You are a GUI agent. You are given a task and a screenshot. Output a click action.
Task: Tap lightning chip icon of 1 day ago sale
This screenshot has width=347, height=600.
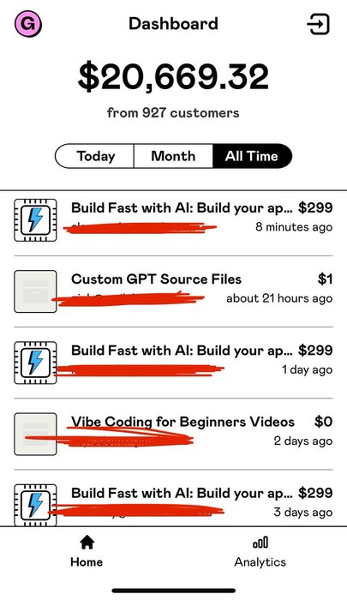point(36,363)
